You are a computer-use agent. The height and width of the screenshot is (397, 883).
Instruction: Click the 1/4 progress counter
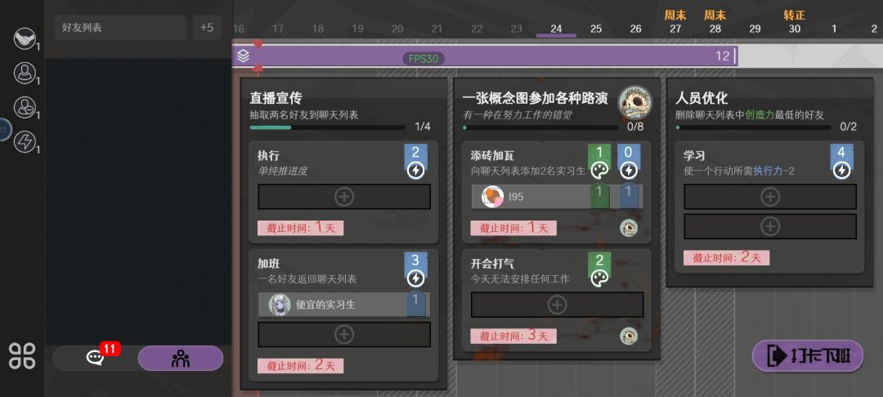click(423, 127)
